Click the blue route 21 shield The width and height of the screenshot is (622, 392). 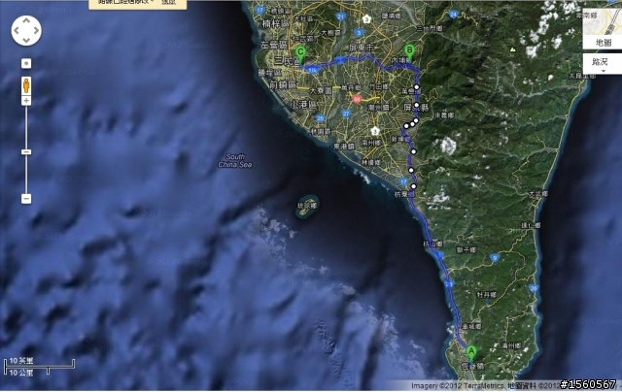tap(340, 16)
